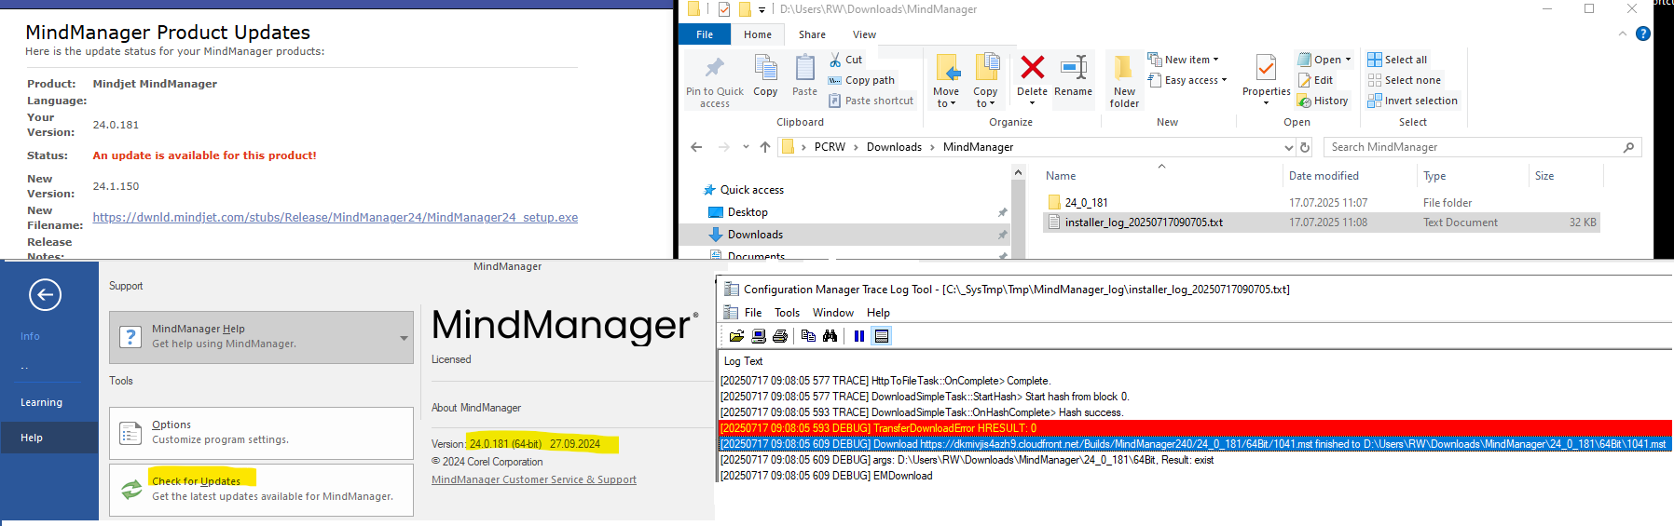This screenshot has height=526, width=1674.
Task: Click the Open file icon in the Trace Log Tool
Action: [736, 336]
